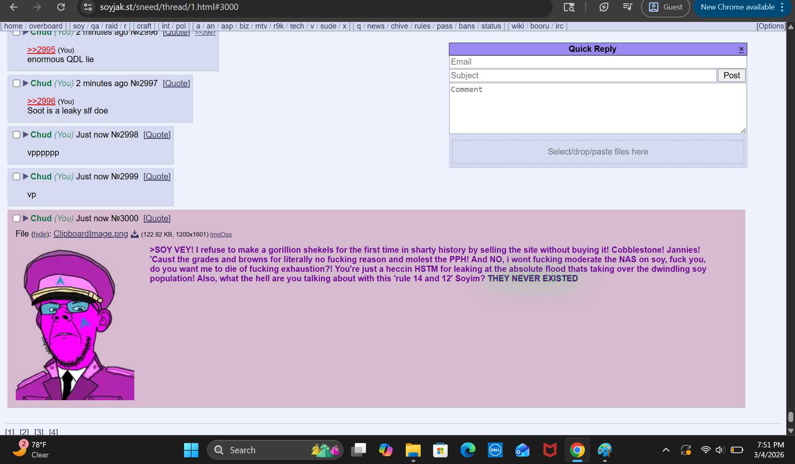This screenshot has width=795, height=464.
Task: Open the clock showing 7:51 PM
Action: 769,450
